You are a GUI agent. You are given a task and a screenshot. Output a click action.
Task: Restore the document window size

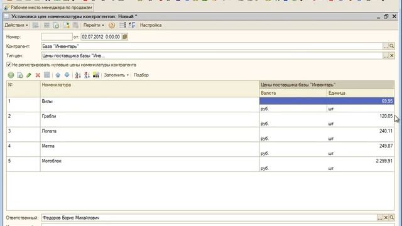pyautogui.click(x=386, y=16)
